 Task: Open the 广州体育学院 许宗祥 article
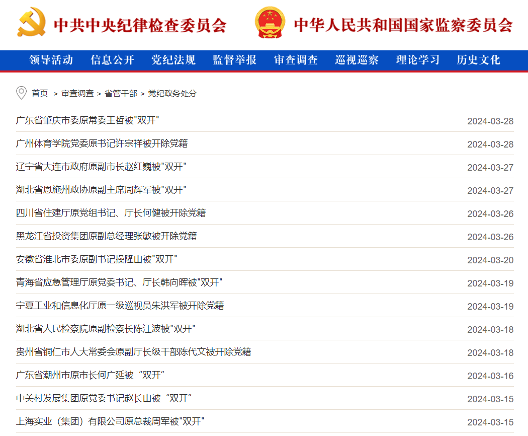(102, 143)
